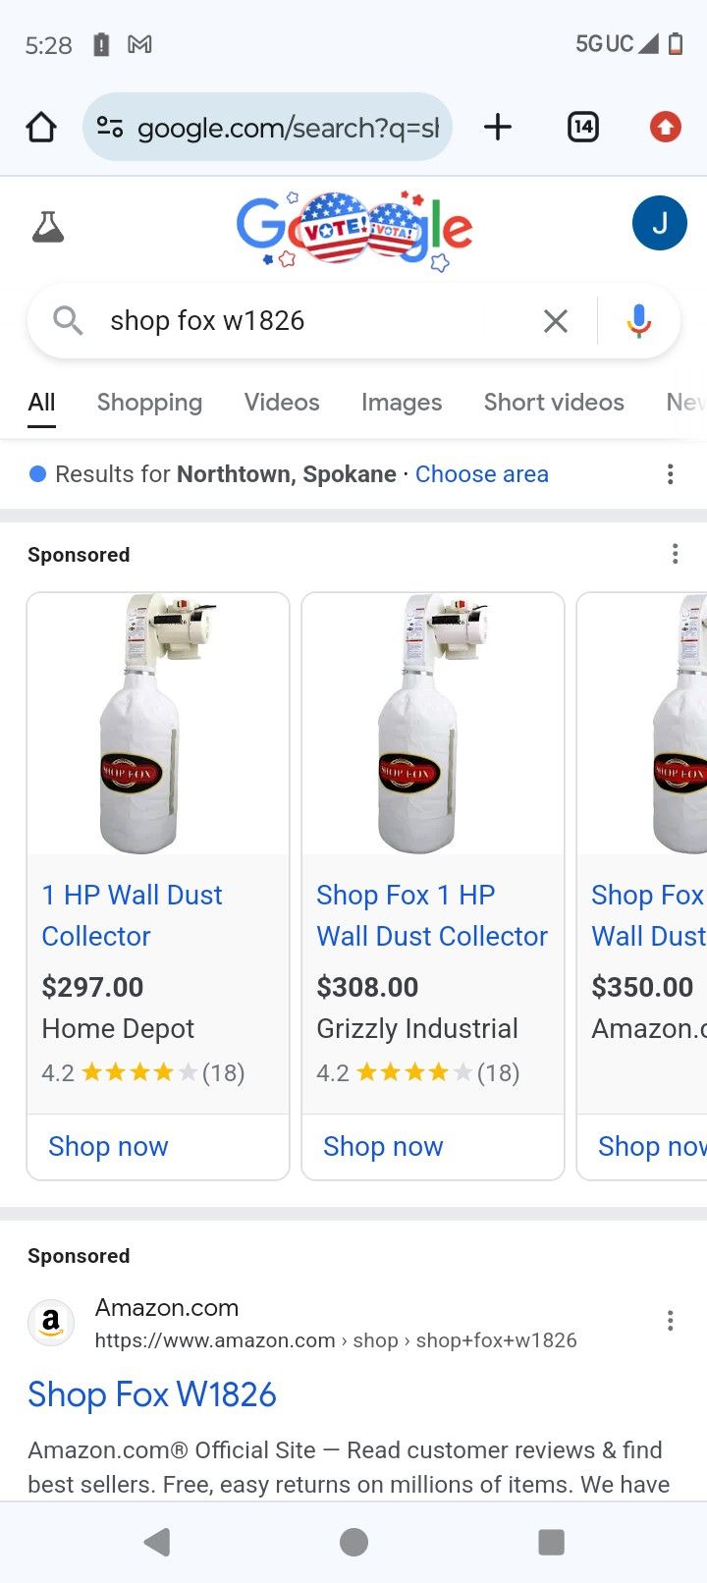Tap the site info icon in address bar
Viewport: 707px width, 1583px height.
(x=110, y=127)
